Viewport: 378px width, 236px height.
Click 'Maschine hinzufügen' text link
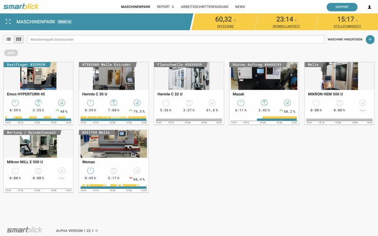pos(345,40)
